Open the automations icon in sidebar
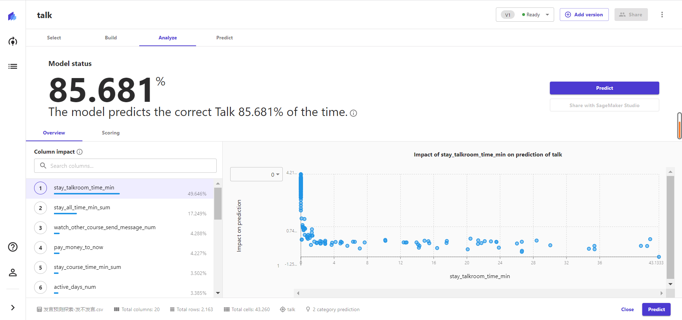 13,42
